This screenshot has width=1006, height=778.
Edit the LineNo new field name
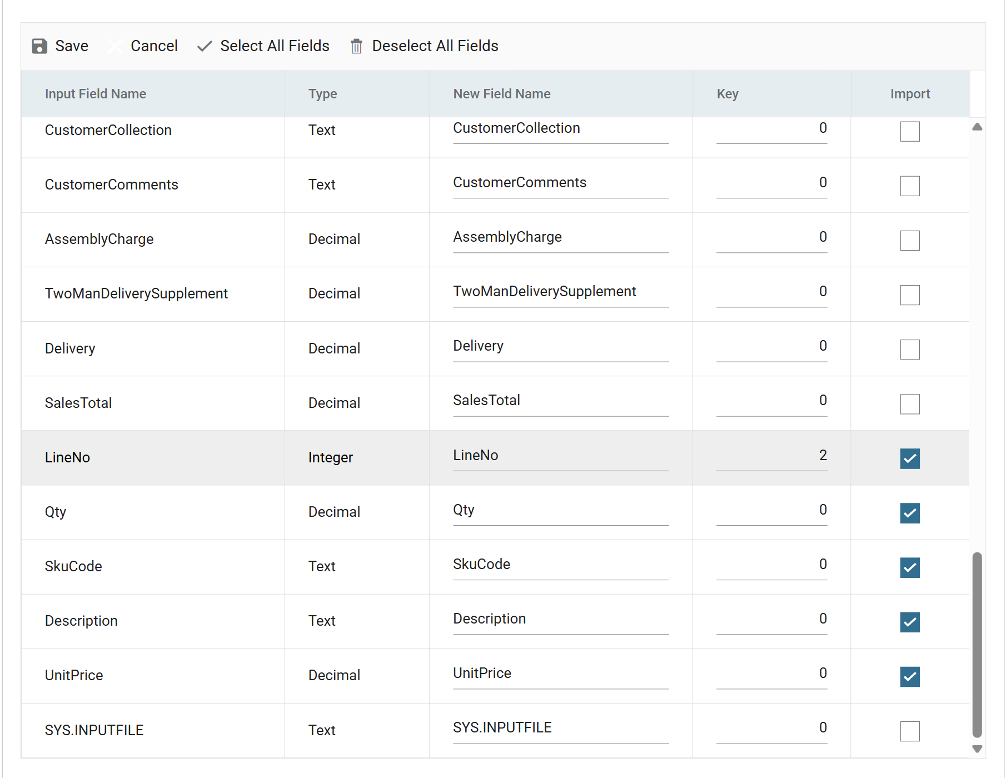[x=561, y=457]
